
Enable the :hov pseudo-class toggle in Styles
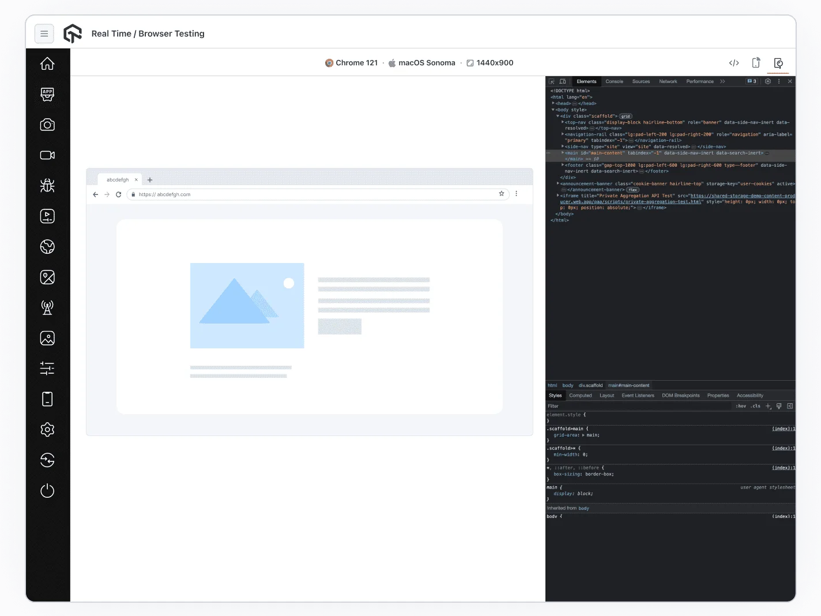(741, 406)
